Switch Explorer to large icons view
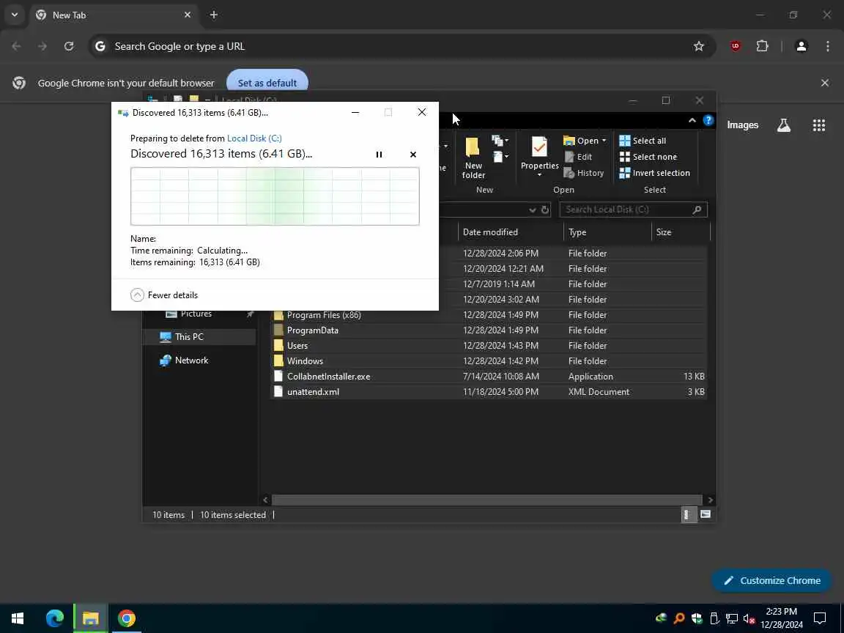This screenshot has height=633, width=844. point(705,514)
